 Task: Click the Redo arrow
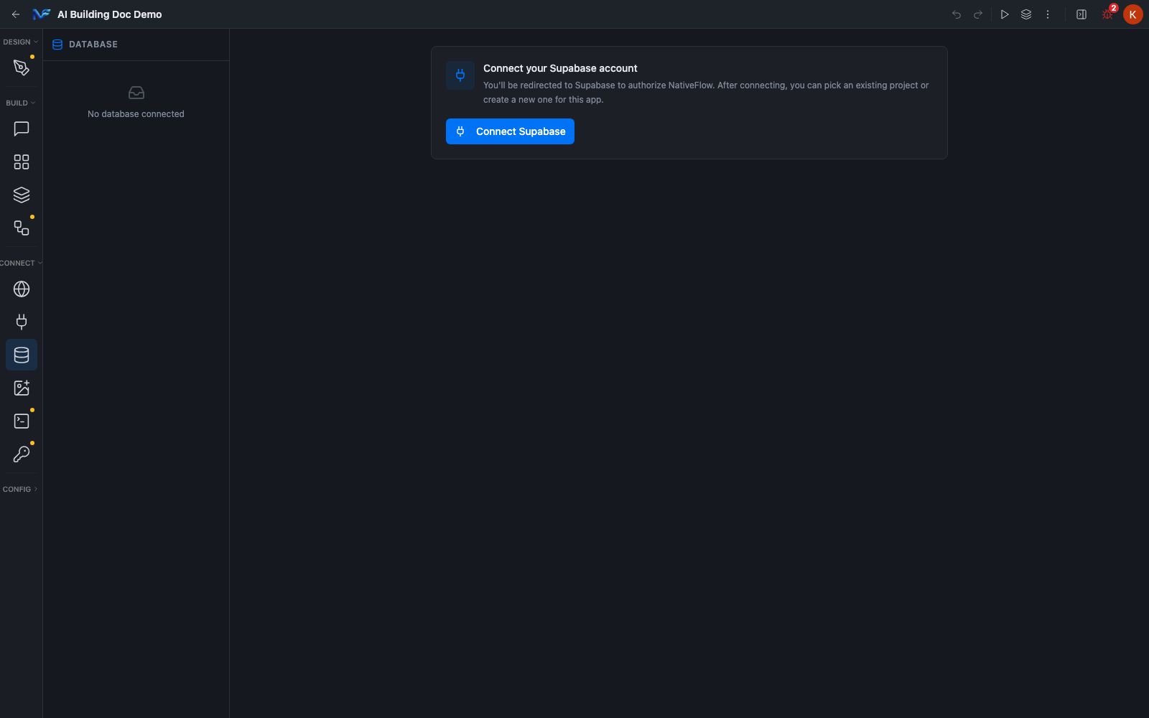(978, 14)
